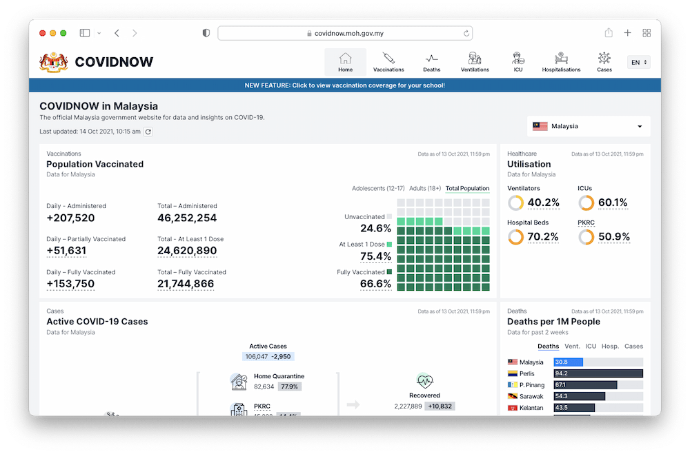This screenshot has height=454, width=690.
Task: Click the Kelantan 43.5 deaths bar
Action: [574, 408]
